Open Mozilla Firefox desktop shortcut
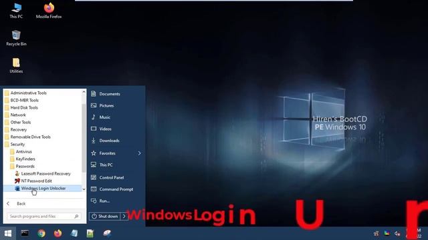Image resolution: width=428 pixels, height=240 pixels. (49, 11)
